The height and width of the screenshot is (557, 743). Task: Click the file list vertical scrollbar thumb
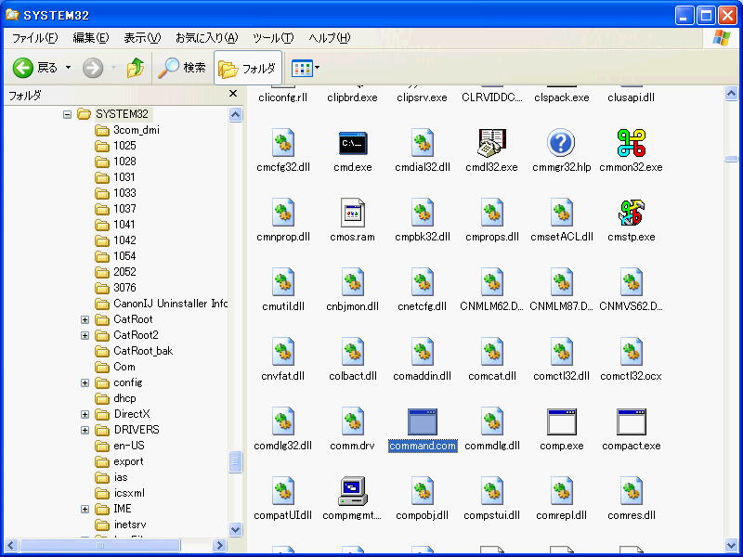pyautogui.click(x=731, y=159)
